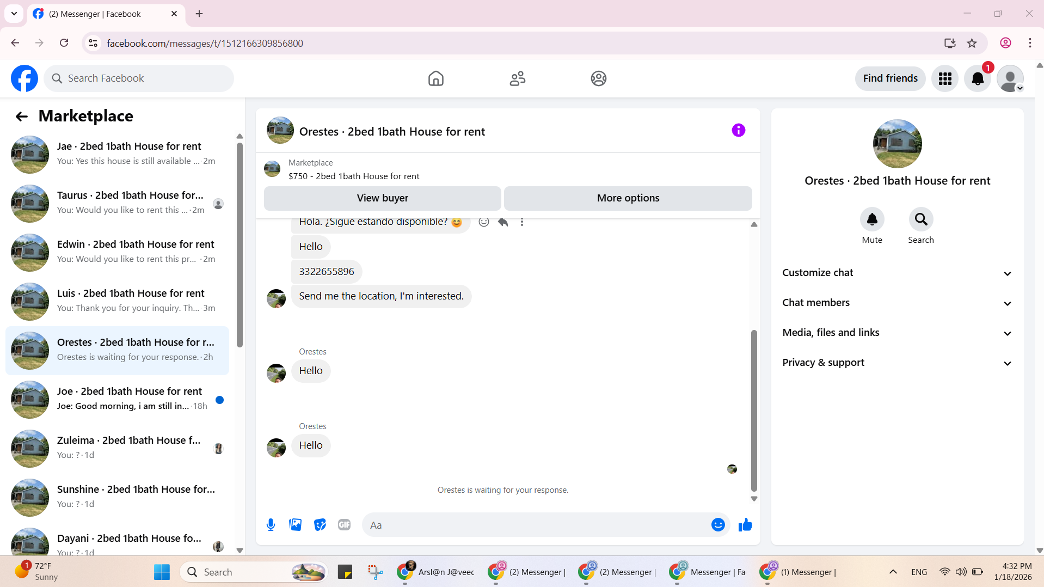Bookmark this page with the star icon

[972, 43]
